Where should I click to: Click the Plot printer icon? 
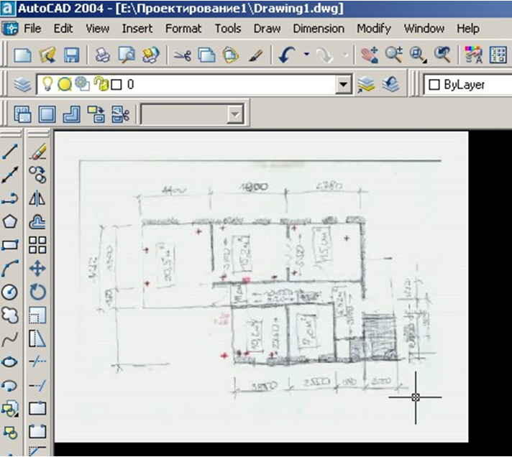(102, 55)
